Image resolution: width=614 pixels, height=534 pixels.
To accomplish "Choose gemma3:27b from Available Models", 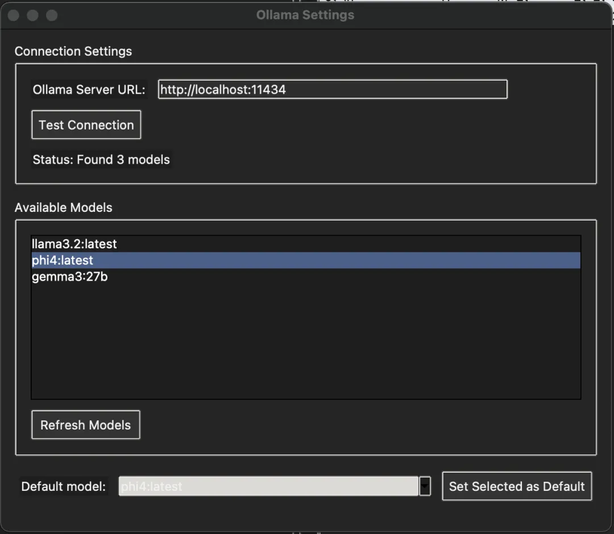I will (69, 277).
